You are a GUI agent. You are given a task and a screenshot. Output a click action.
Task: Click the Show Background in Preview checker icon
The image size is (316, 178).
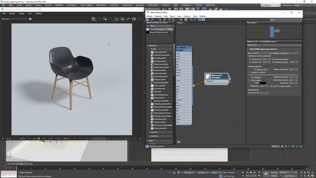coord(181,20)
